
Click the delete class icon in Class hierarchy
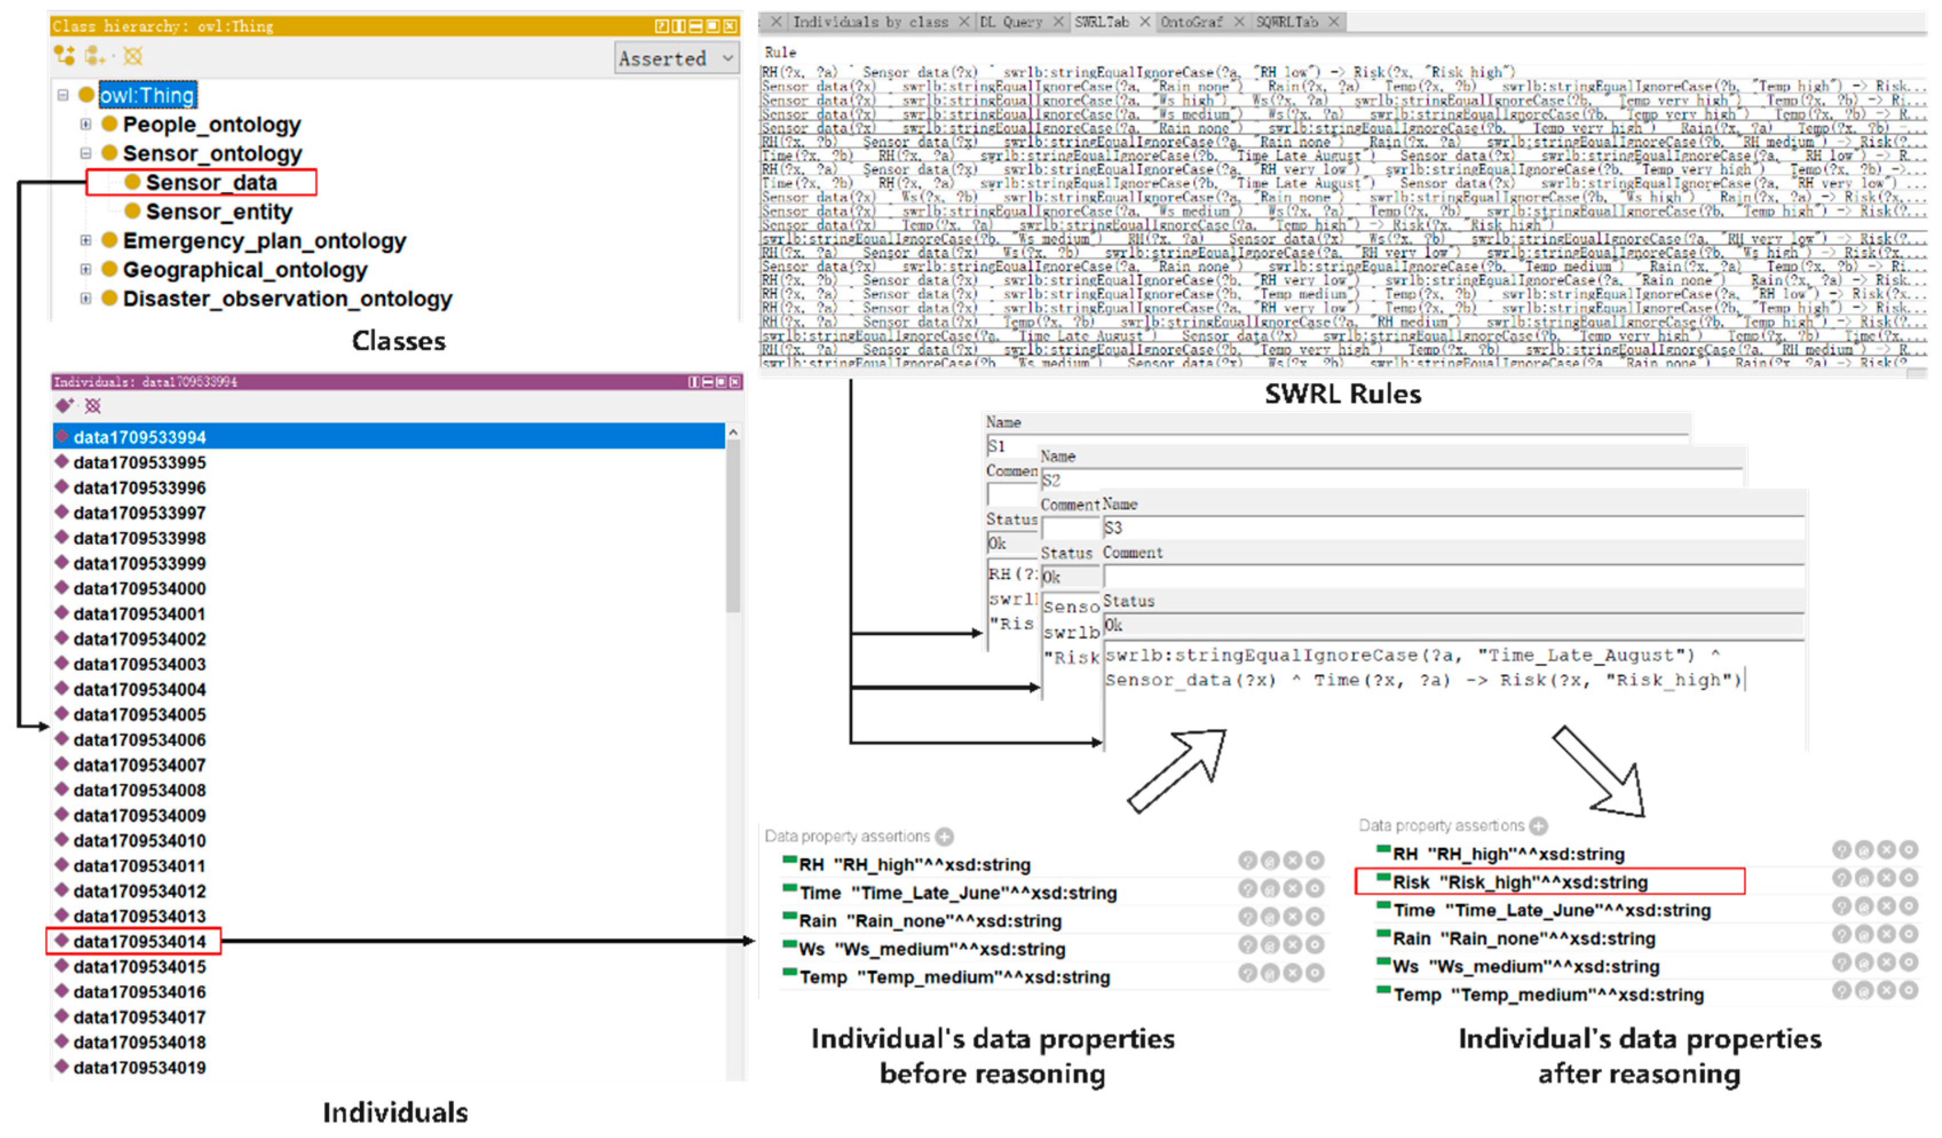coord(133,55)
